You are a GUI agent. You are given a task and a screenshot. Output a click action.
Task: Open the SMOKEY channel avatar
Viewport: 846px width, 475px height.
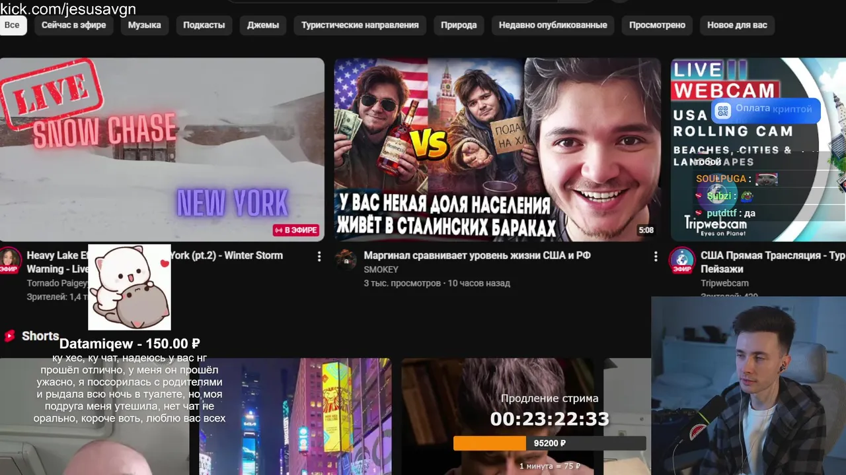tap(346, 259)
